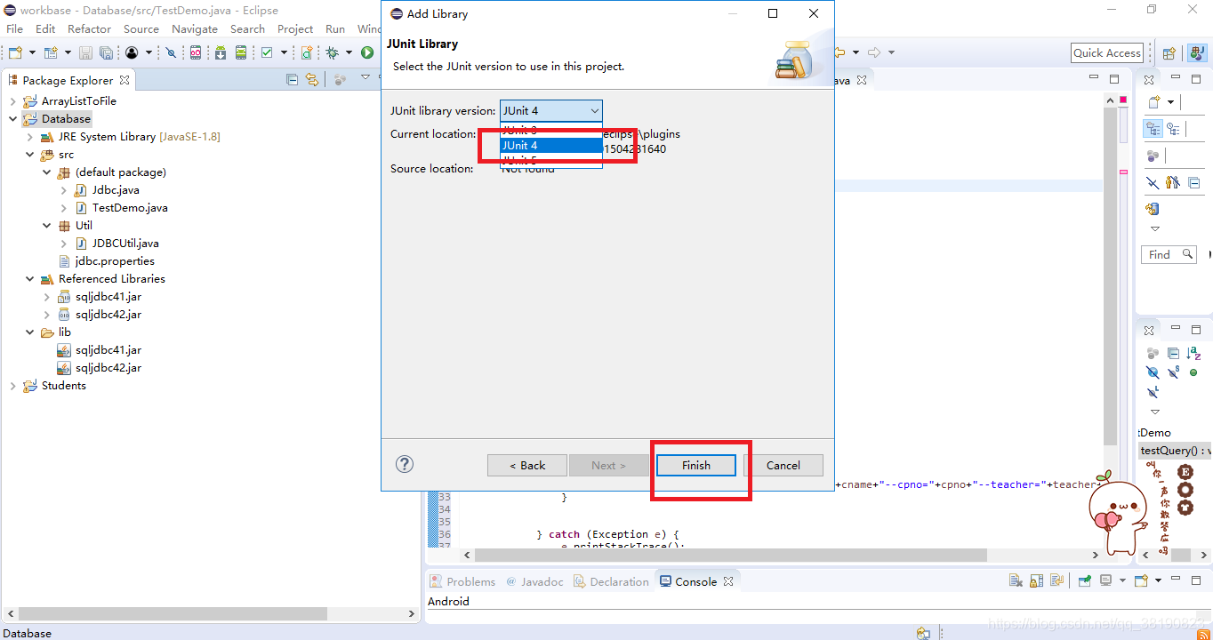Click the round user profile toolbar icon
This screenshot has width=1213, height=640.
pos(132,53)
